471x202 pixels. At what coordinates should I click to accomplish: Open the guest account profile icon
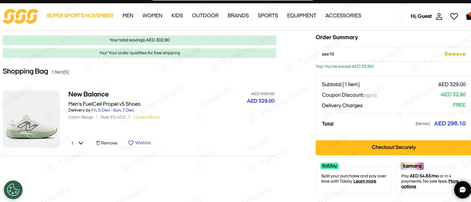[439, 16]
